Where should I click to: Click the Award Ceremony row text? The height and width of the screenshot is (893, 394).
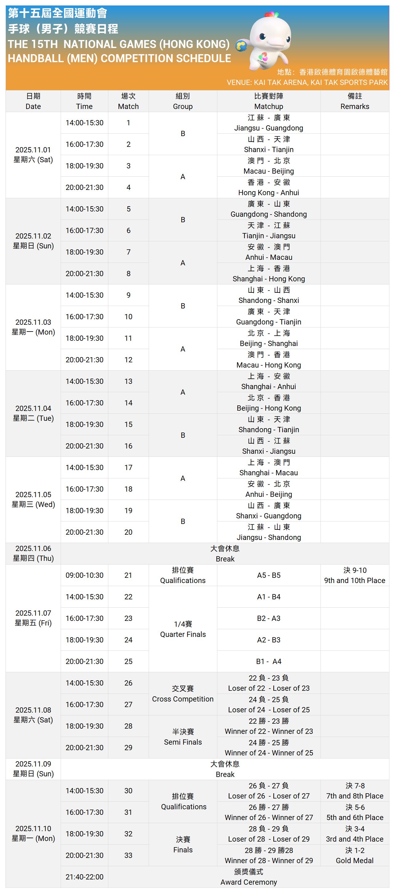pos(248,877)
